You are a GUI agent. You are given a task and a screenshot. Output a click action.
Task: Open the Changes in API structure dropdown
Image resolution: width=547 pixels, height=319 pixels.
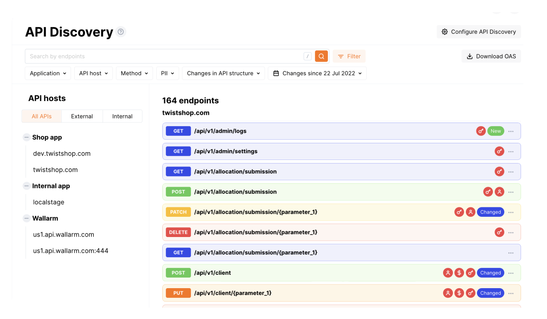(x=224, y=73)
